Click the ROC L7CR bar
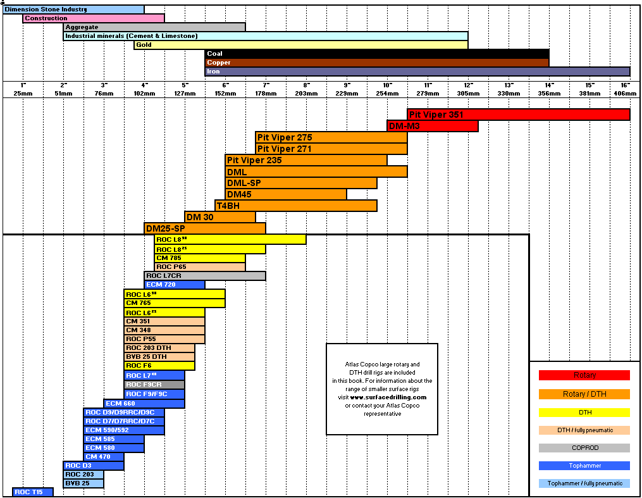 (x=205, y=276)
